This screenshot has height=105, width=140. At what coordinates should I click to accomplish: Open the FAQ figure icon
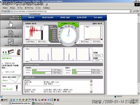click(17, 88)
